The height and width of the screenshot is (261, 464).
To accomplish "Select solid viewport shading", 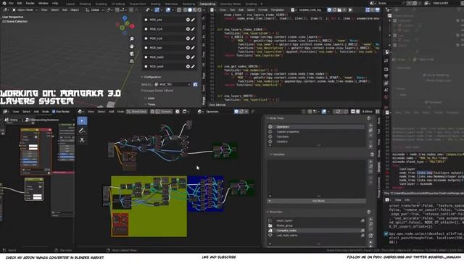I will pyautogui.click(x=190, y=9).
